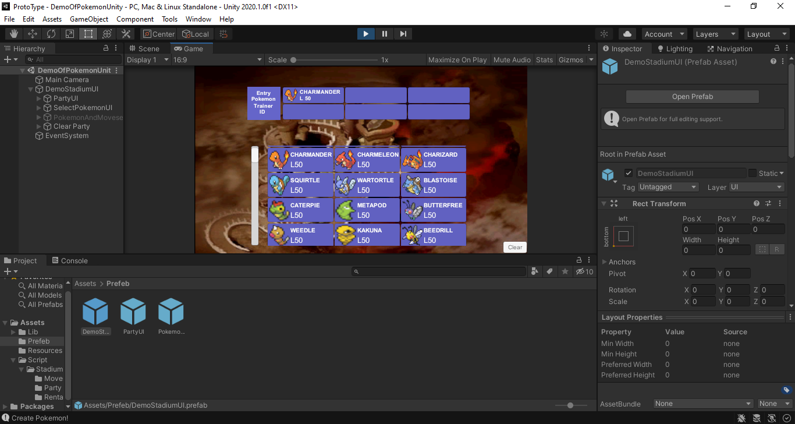Toggle DemoStadiumUI active checkbox
Image resolution: width=795 pixels, height=424 pixels.
click(x=629, y=173)
